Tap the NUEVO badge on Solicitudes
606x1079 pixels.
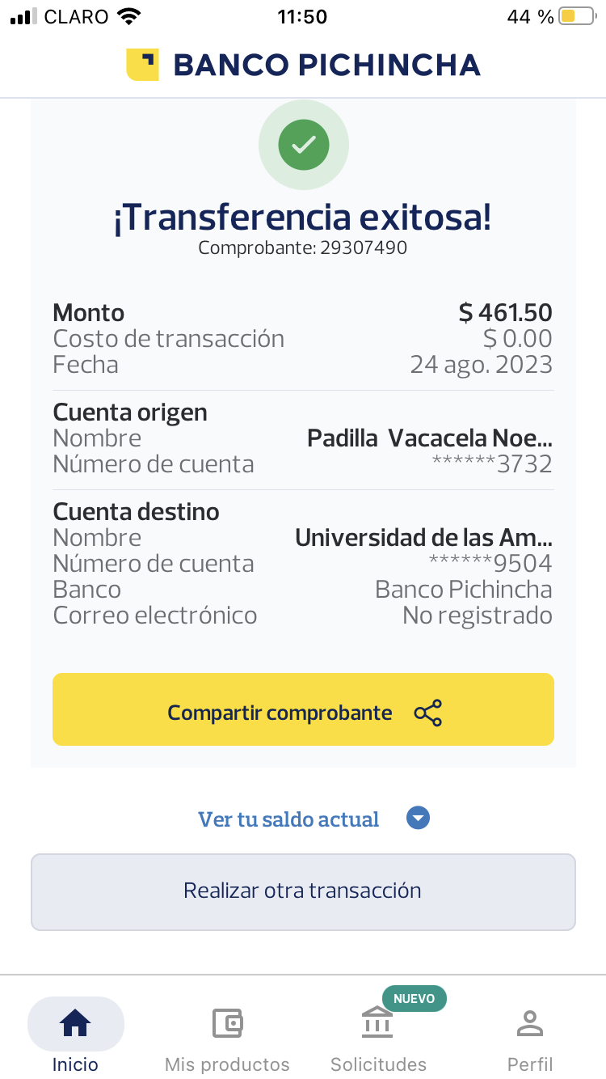(x=414, y=999)
